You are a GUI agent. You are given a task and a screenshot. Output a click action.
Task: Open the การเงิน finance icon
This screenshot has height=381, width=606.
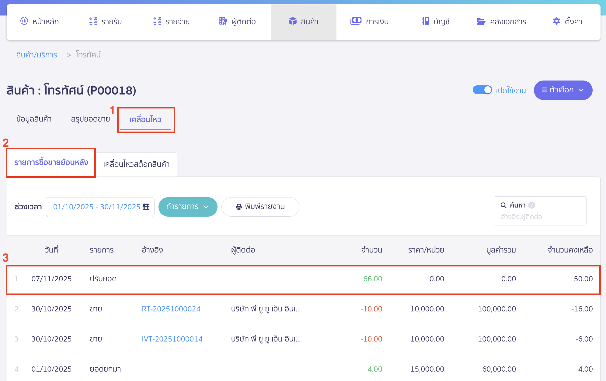356,22
